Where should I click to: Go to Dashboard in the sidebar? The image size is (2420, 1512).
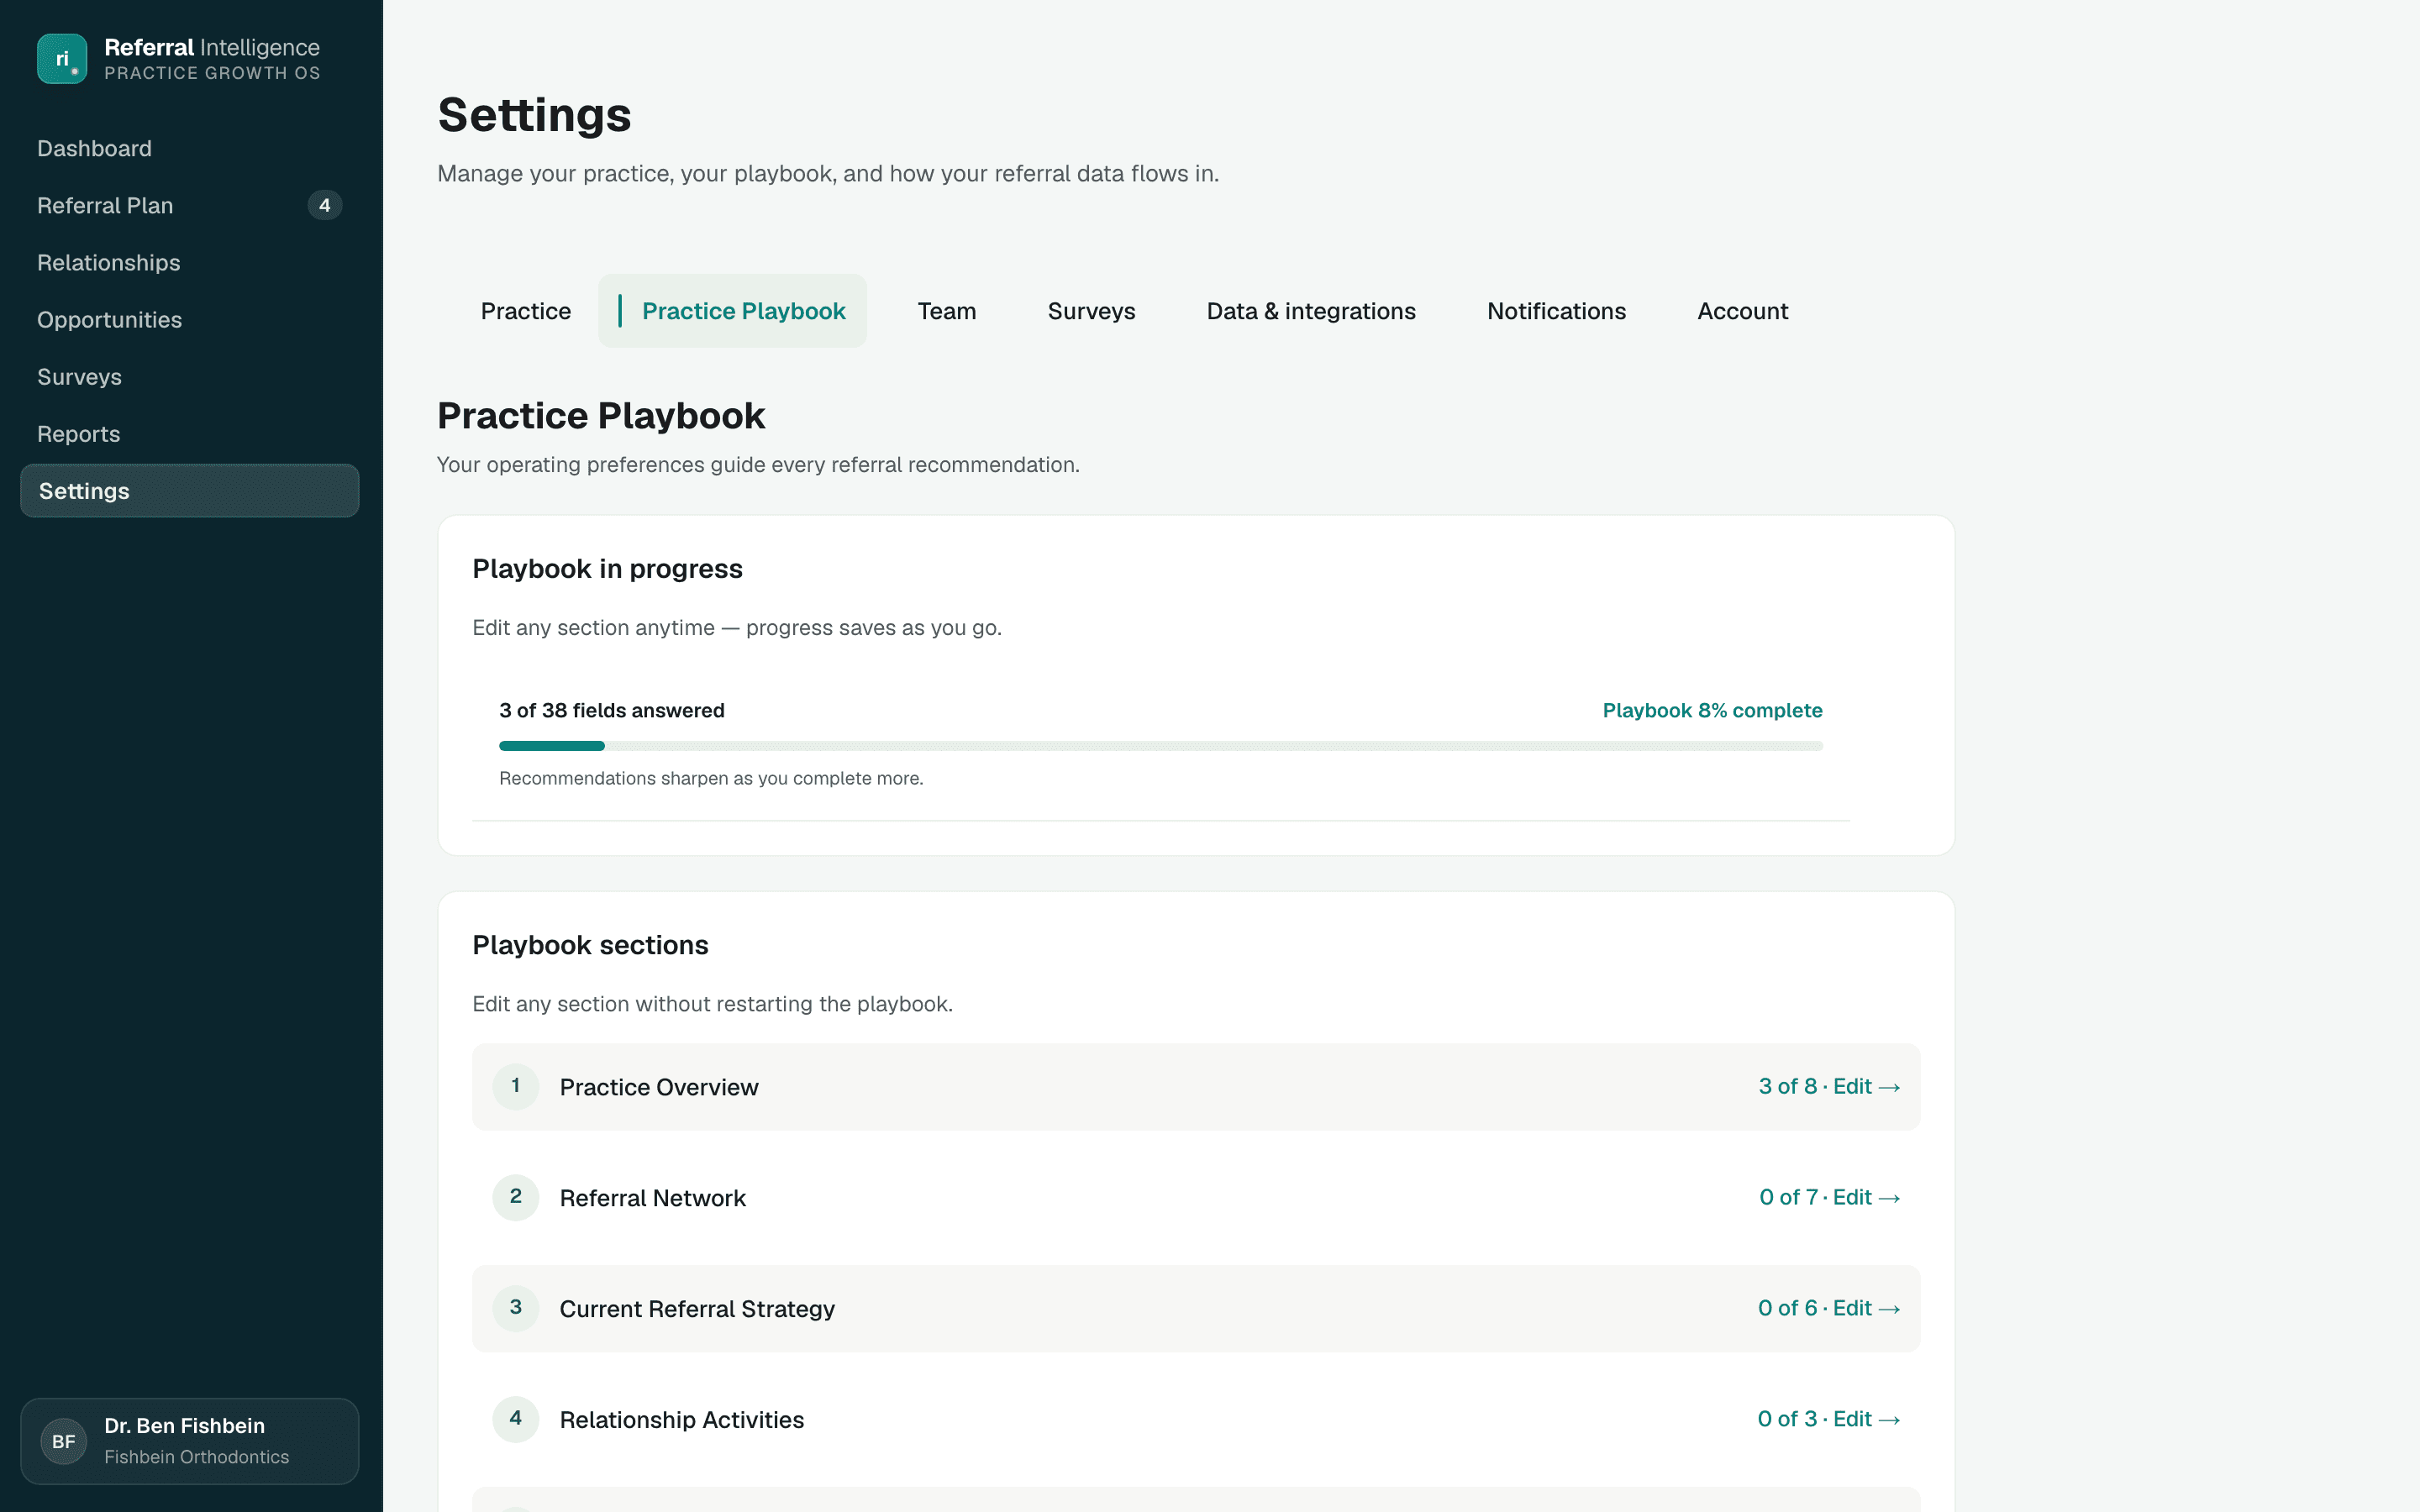click(x=190, y=148)
